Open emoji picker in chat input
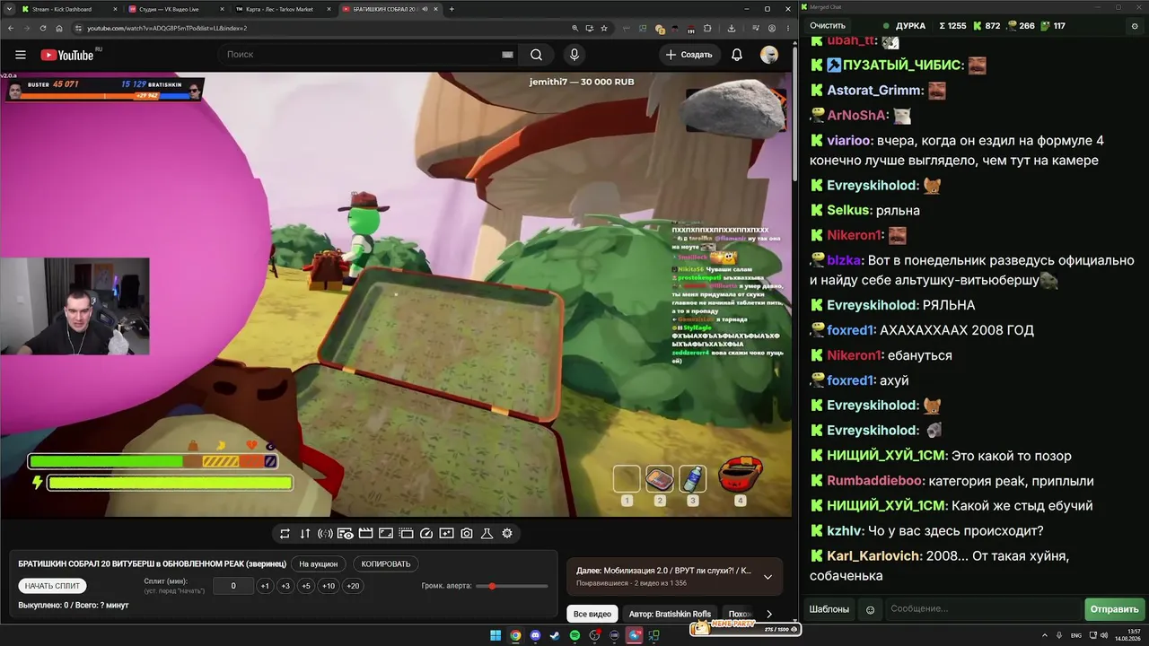The width and height of the screenshot is (1149, 646). pos(870,609)
